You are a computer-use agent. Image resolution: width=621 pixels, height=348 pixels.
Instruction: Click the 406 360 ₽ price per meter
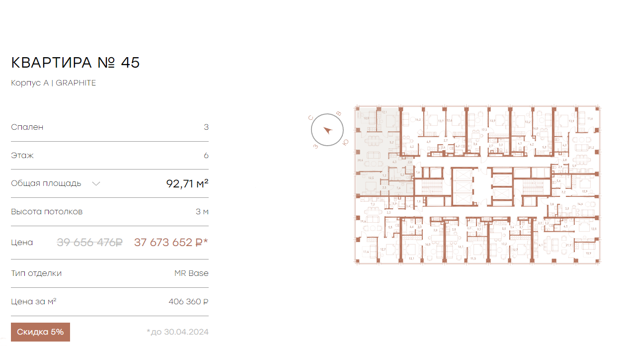point(188,302)
